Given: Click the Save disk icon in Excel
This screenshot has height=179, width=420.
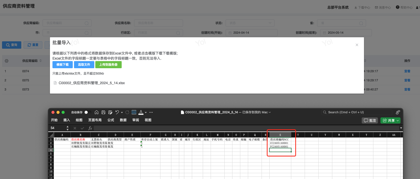Looking at the screenshot, I should (x=103, y=112).
